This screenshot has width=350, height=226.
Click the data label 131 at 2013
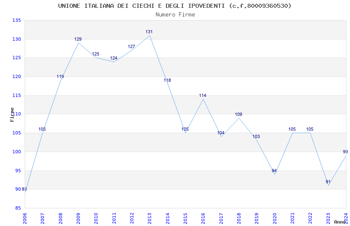(x=149, y=32)
